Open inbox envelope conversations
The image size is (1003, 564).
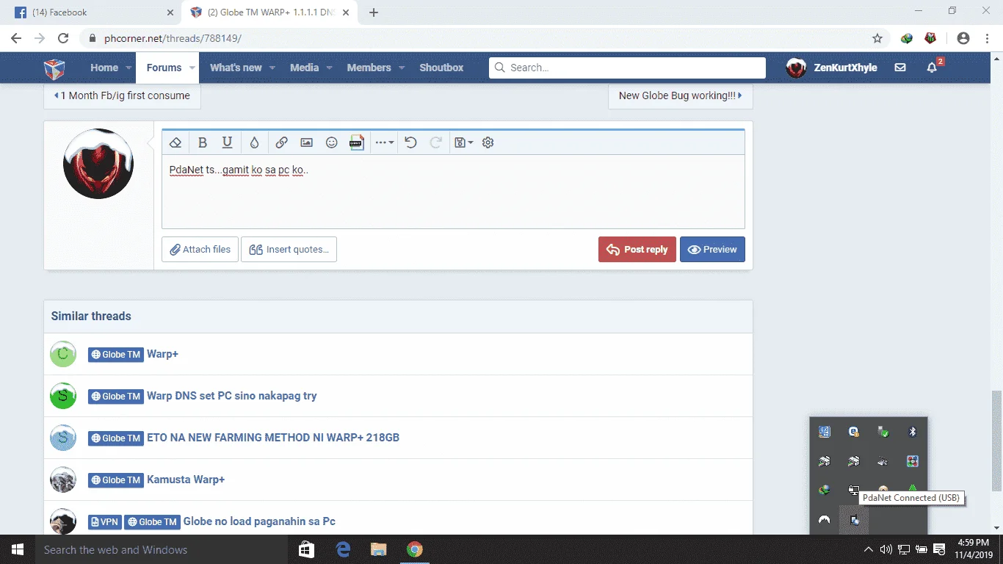[x=900, y=68]
